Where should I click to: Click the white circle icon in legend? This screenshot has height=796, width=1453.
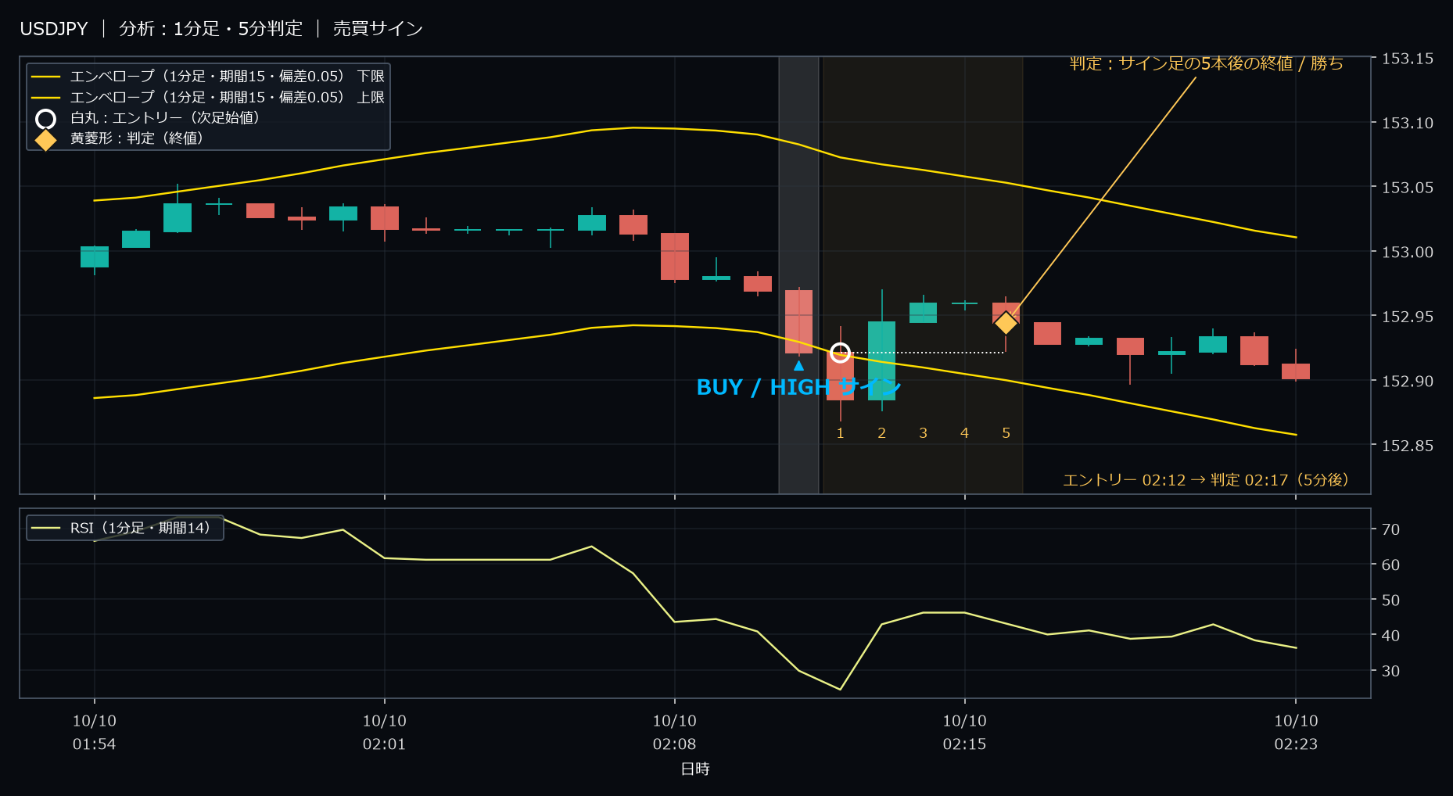pyautogui.click(x=46, y=119)
